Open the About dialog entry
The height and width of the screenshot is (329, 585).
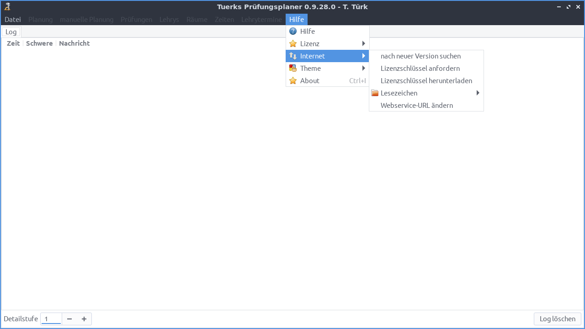(309, 80)
